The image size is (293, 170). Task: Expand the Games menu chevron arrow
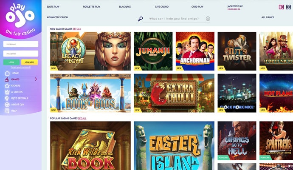tap(36, 79)
